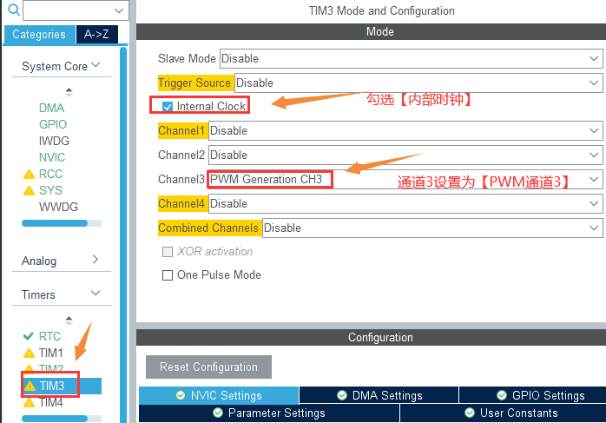
Task: Click the SYS warning triangle icon
Action: pos(29,191)
